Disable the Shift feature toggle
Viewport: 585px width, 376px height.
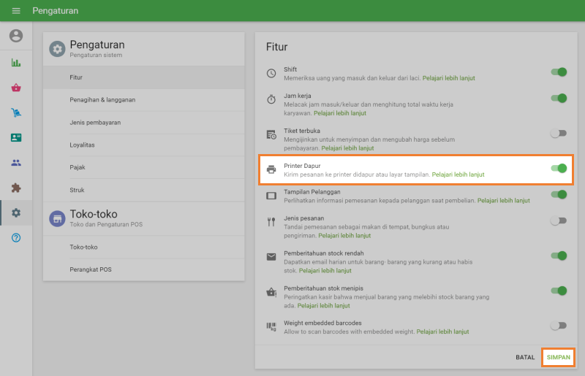tap(559, 72)
